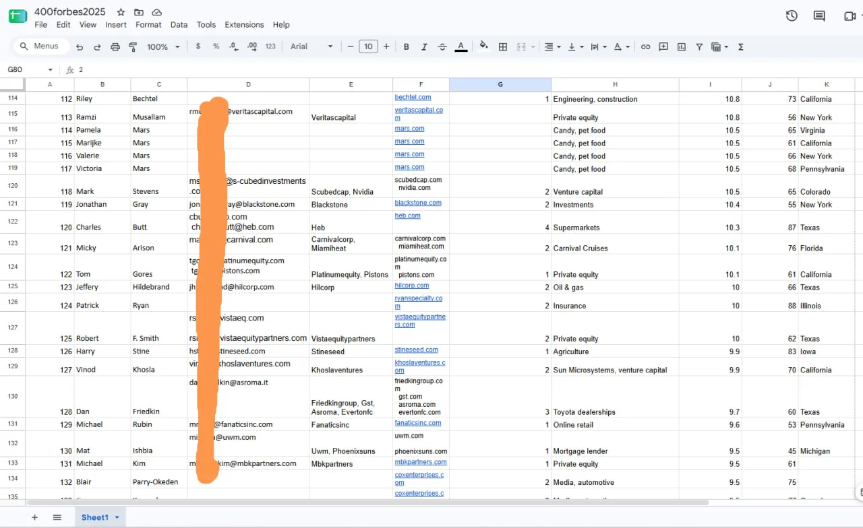Open the borders tool
The image size is (863, 528).
coord(503,46)
